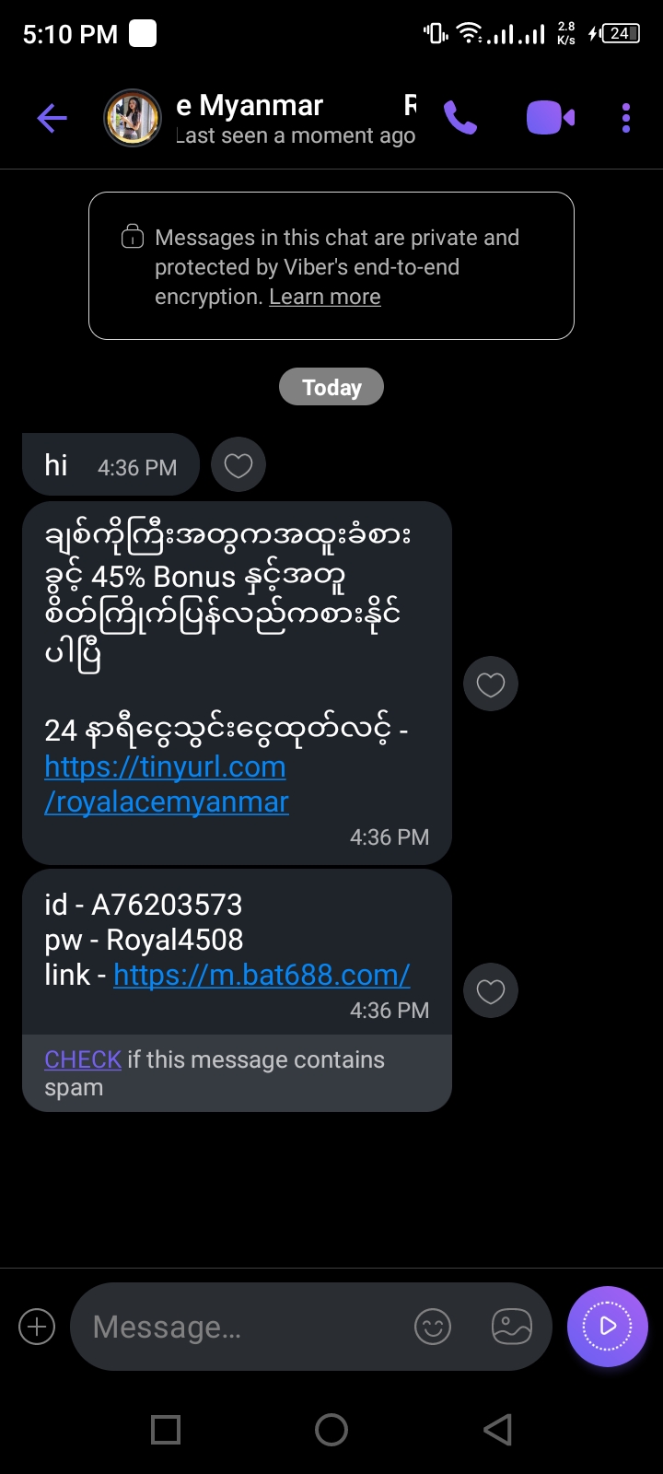The width and height of the screenshot is (663, 1474).
Task: Open the gallery image picker
Action: click(x=512, y=1327)
